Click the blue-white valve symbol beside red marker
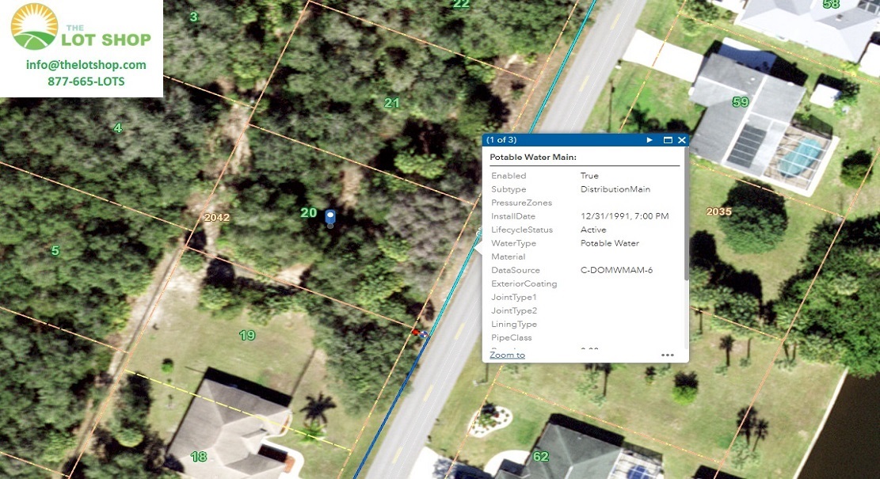The height and width of the screenshot is (479, 880). pyautogui.click(x=424, y=334)
